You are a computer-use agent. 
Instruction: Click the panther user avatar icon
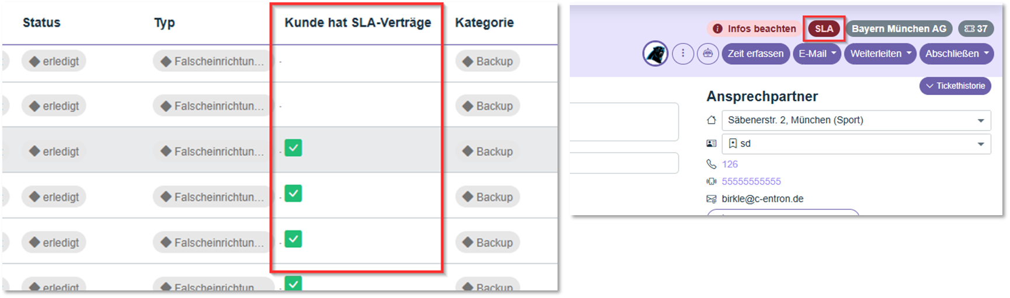(656, 54)
